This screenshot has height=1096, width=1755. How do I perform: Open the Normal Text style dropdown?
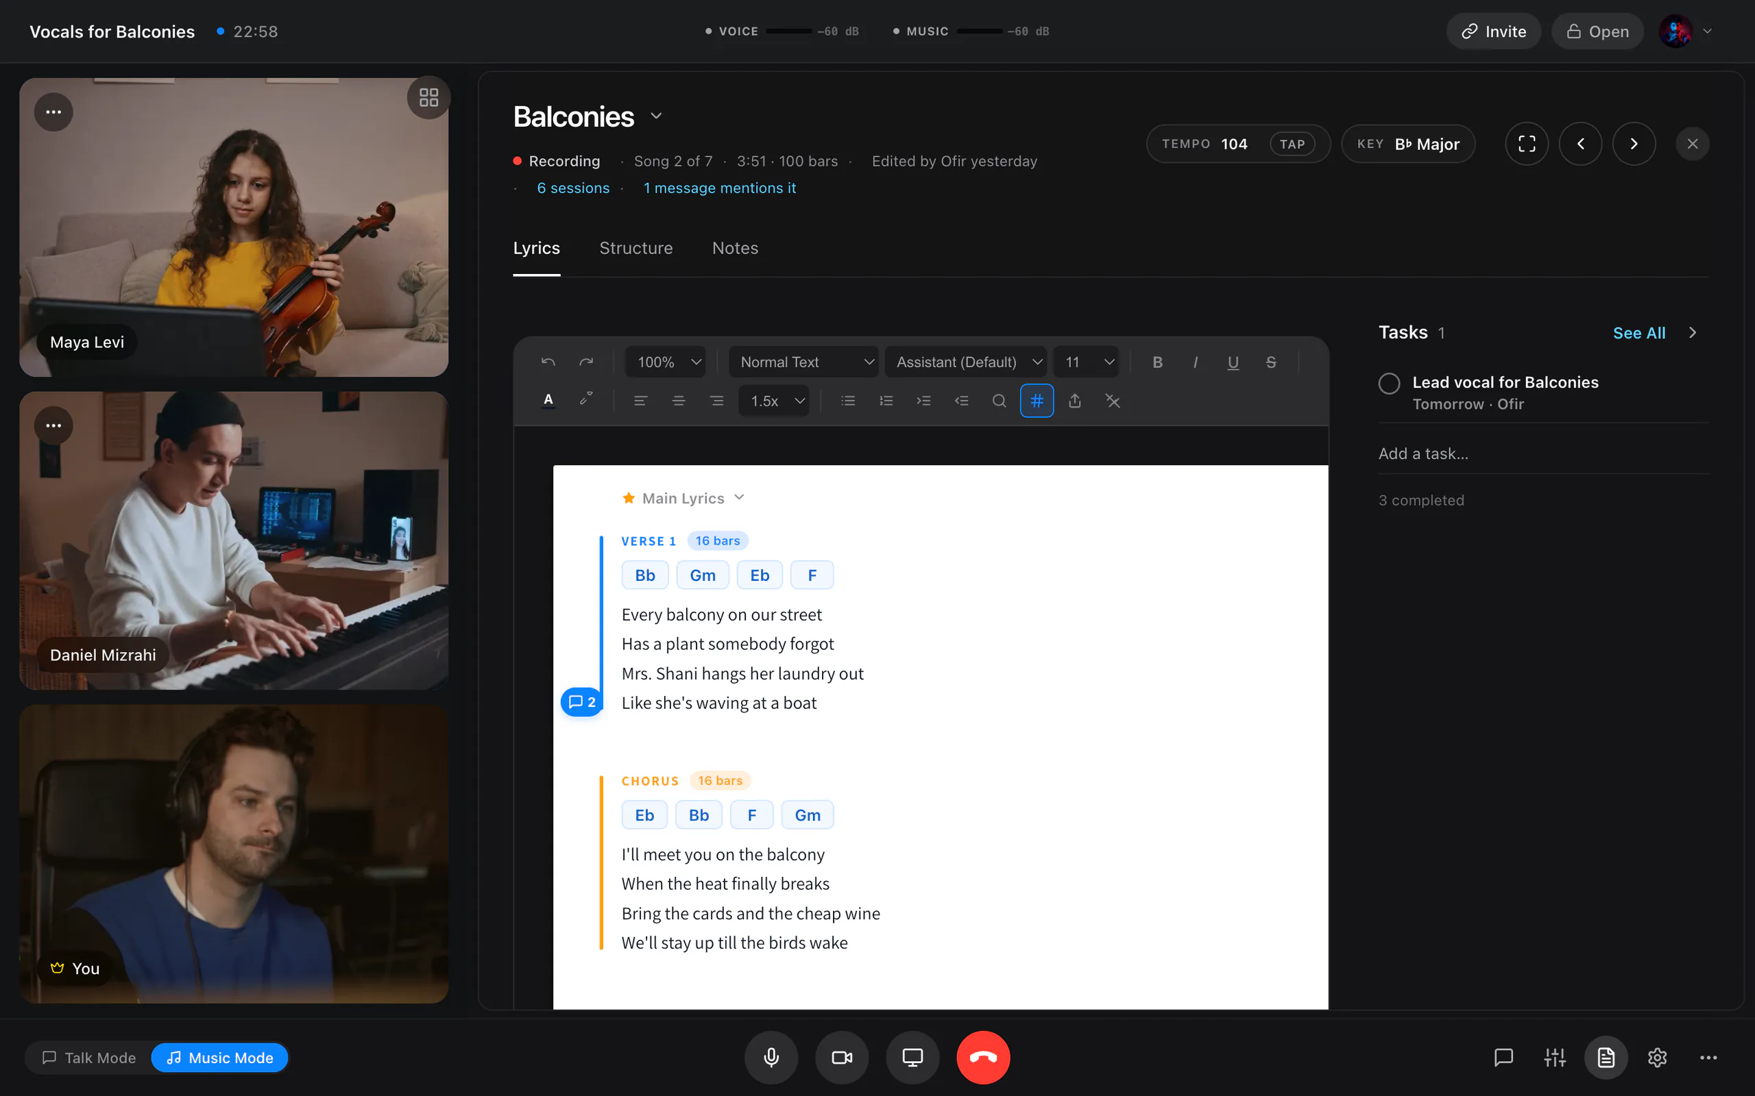[x=803, y=362]
